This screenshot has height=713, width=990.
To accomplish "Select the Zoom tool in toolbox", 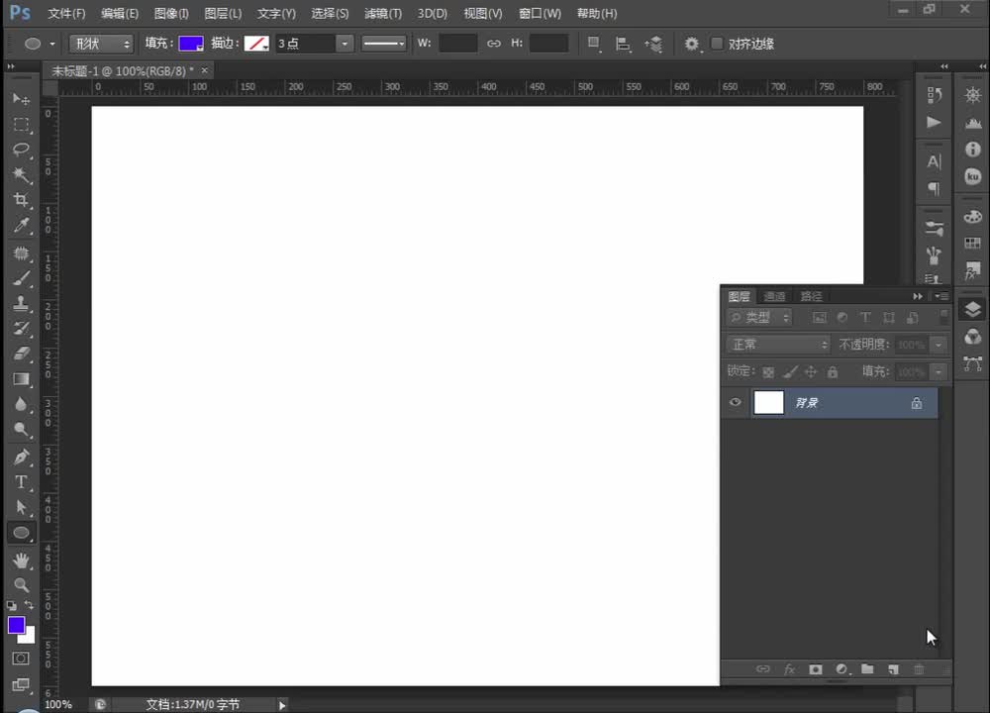I will [21, 585].
